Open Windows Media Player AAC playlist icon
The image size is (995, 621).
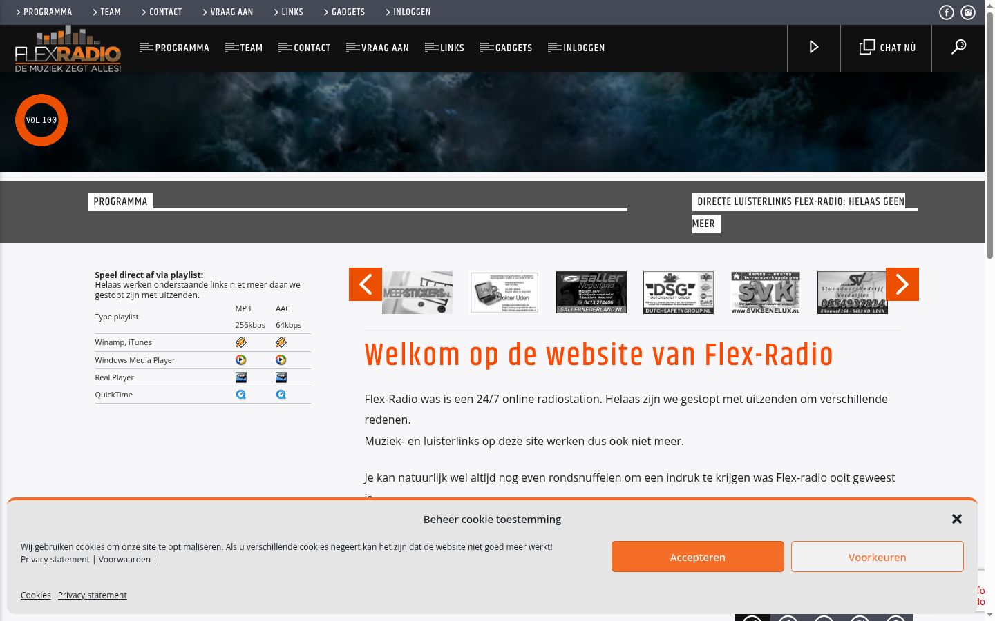click(x=281, y=359)
